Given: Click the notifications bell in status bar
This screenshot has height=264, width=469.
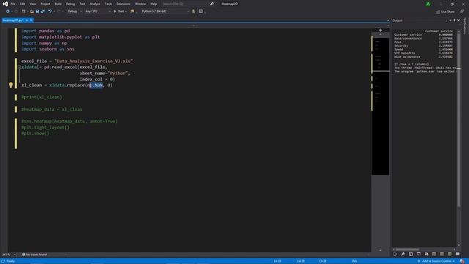Looking at the screenshot, I should click(x=462, y=261).
